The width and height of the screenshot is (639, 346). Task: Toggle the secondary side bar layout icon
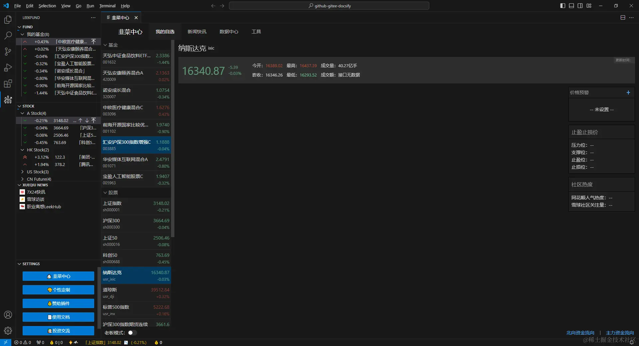point(580,6)
